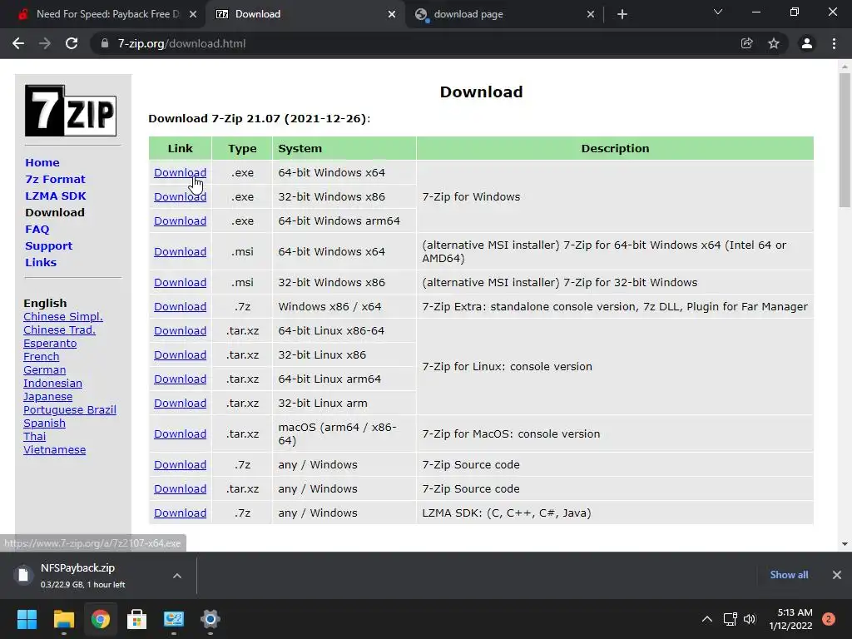
Task: Open the Chrome profile icon
Action: [807, 43]
